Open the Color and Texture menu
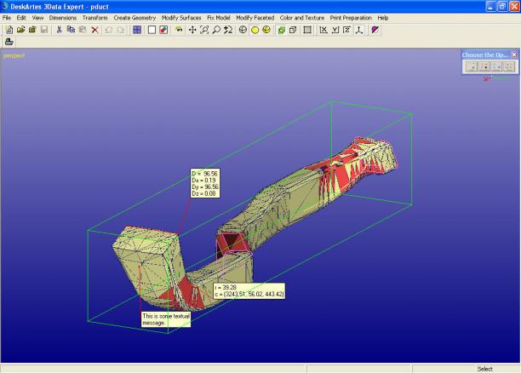 (x=302, y=18)
